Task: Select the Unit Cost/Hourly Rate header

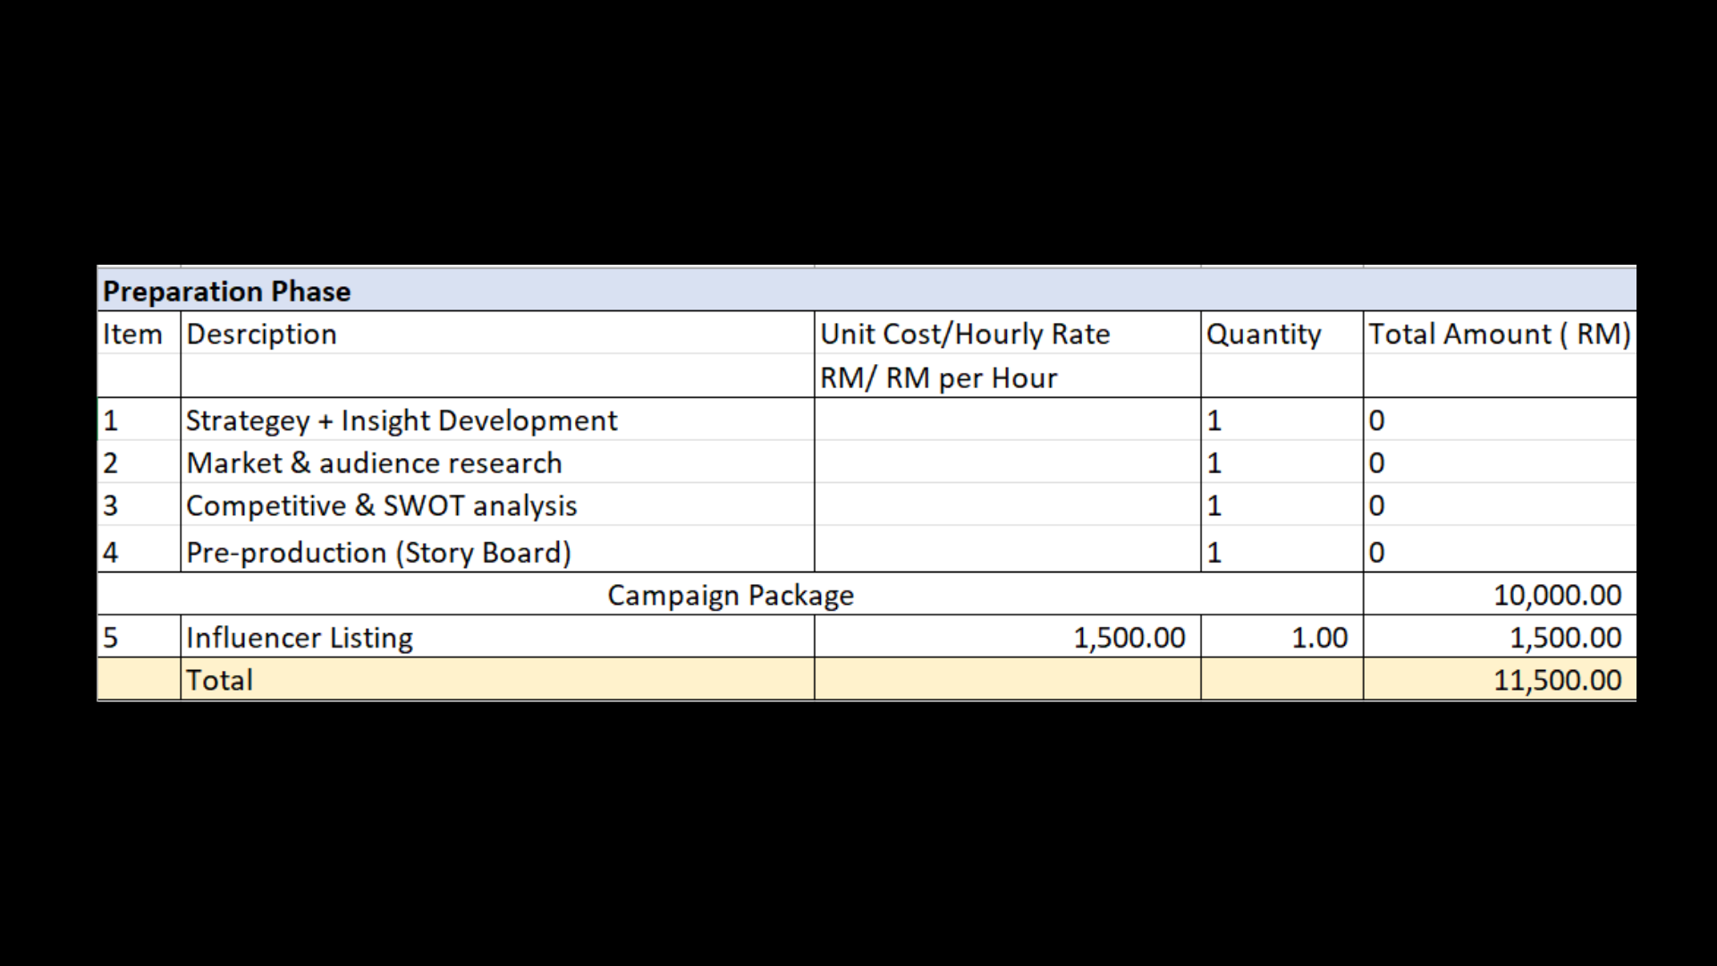Action: click(x=1008, y=333)
